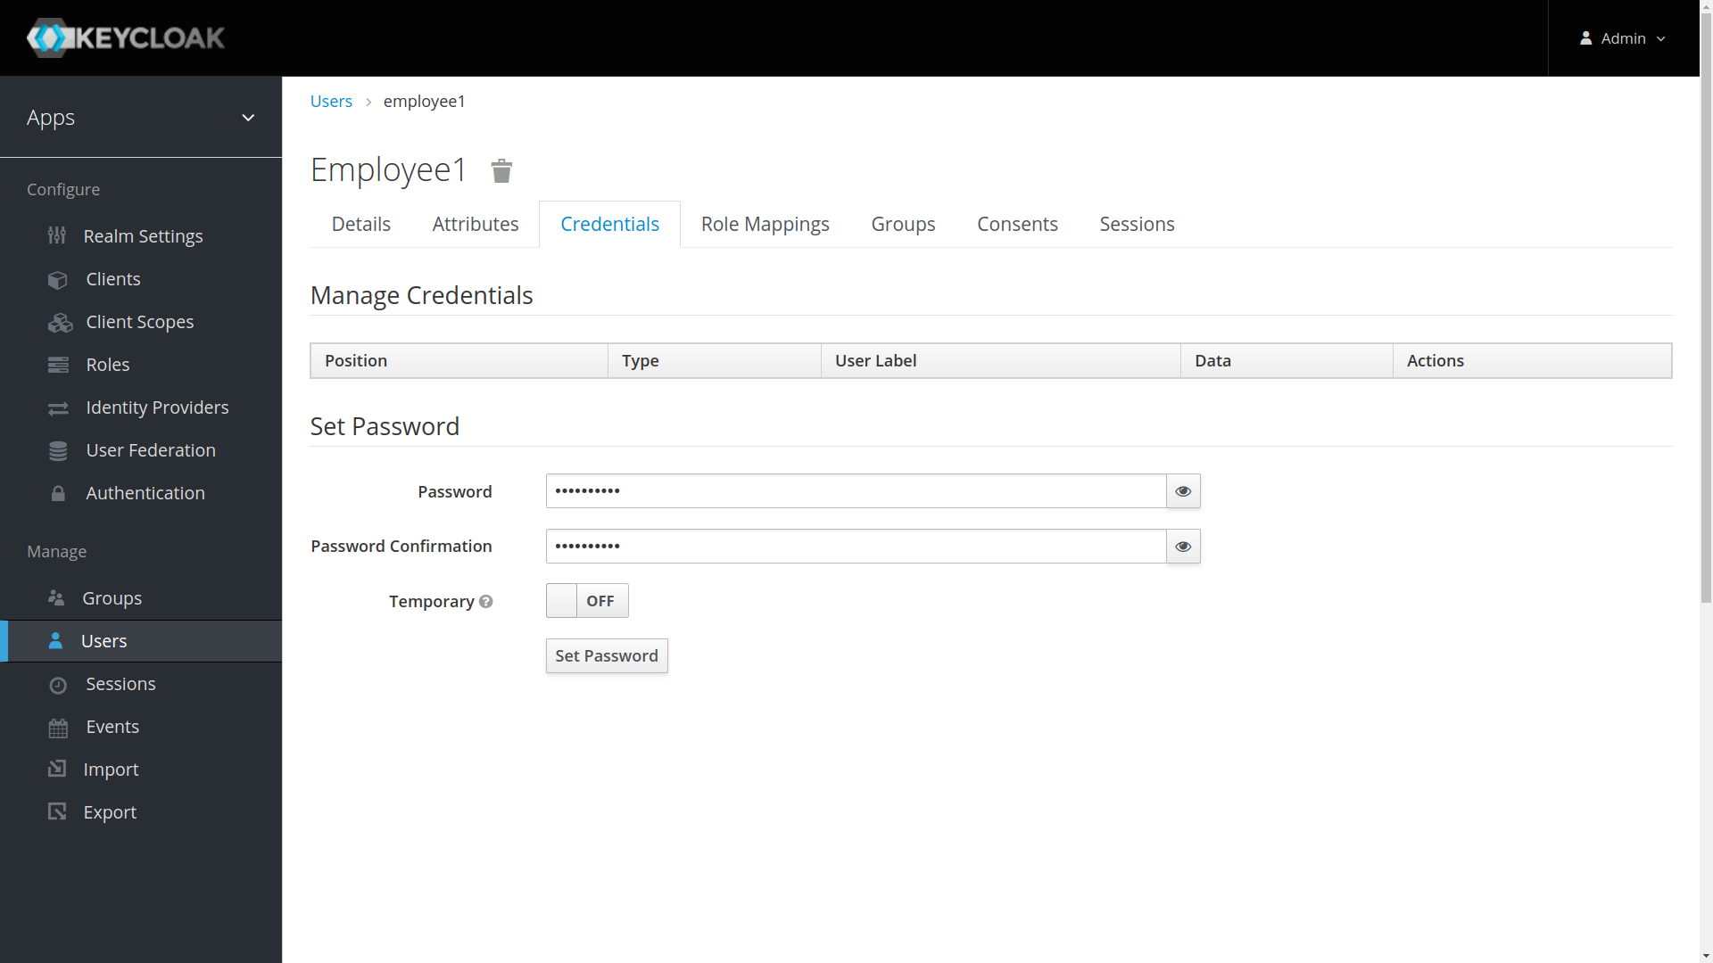Click the Password input field

tap(856, 491)
